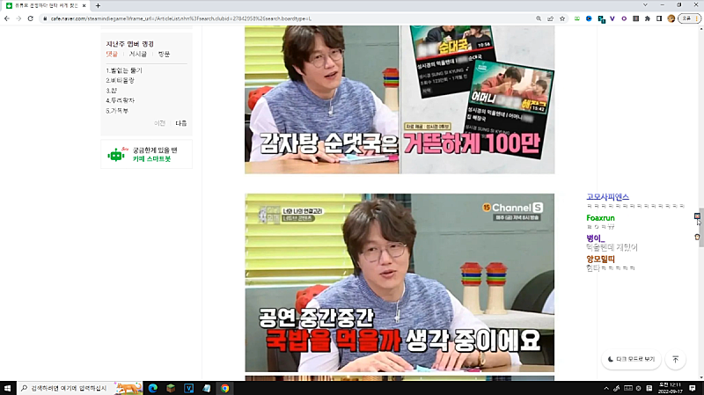Viewport: 704px width, 395px height.
Task: Click the green smartbot robot icon
Action: tap(116, 155)
